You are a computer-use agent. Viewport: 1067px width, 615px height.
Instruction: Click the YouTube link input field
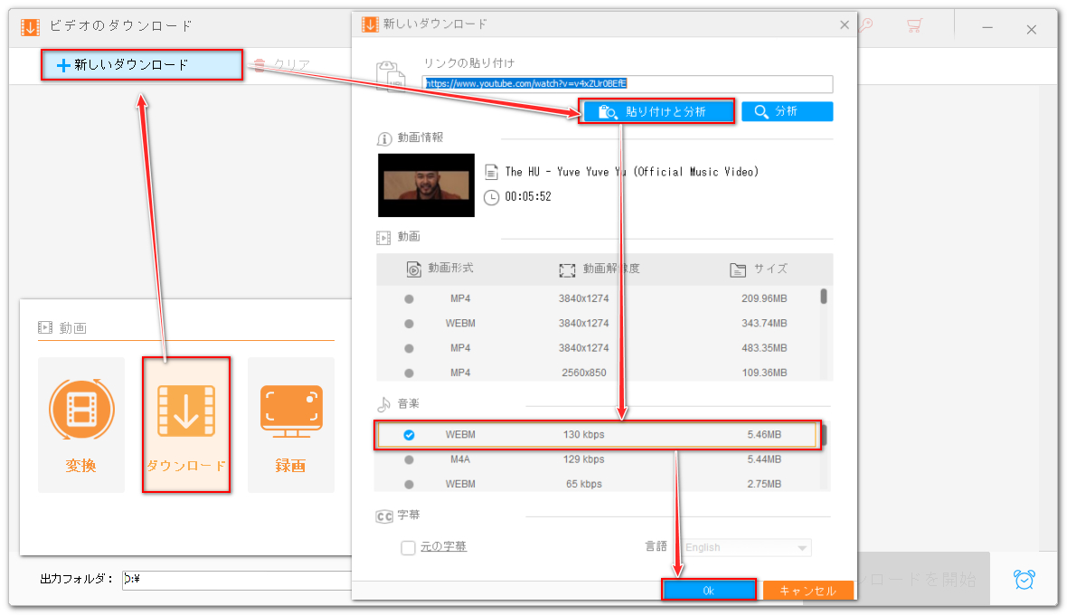[x=628, y=83]
